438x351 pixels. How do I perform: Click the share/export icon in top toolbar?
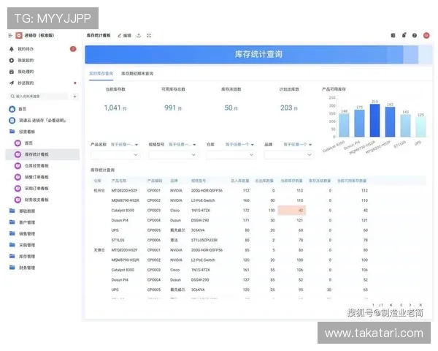coord(139,36)
